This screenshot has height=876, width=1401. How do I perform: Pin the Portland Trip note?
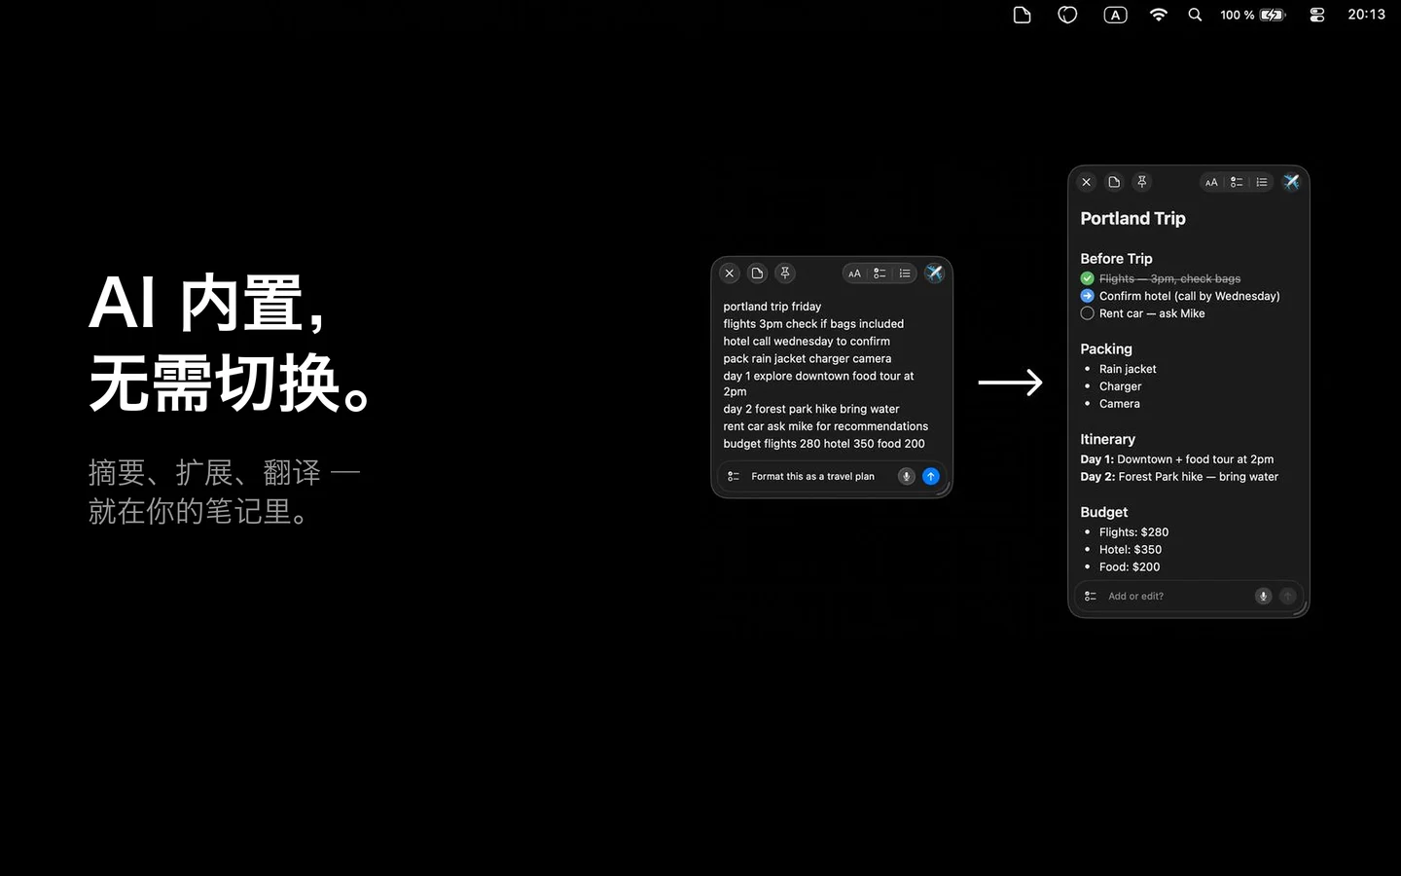[1142, 182]
